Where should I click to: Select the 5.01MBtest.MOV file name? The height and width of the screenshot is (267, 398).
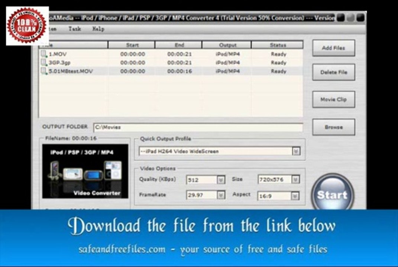[71, 71]
